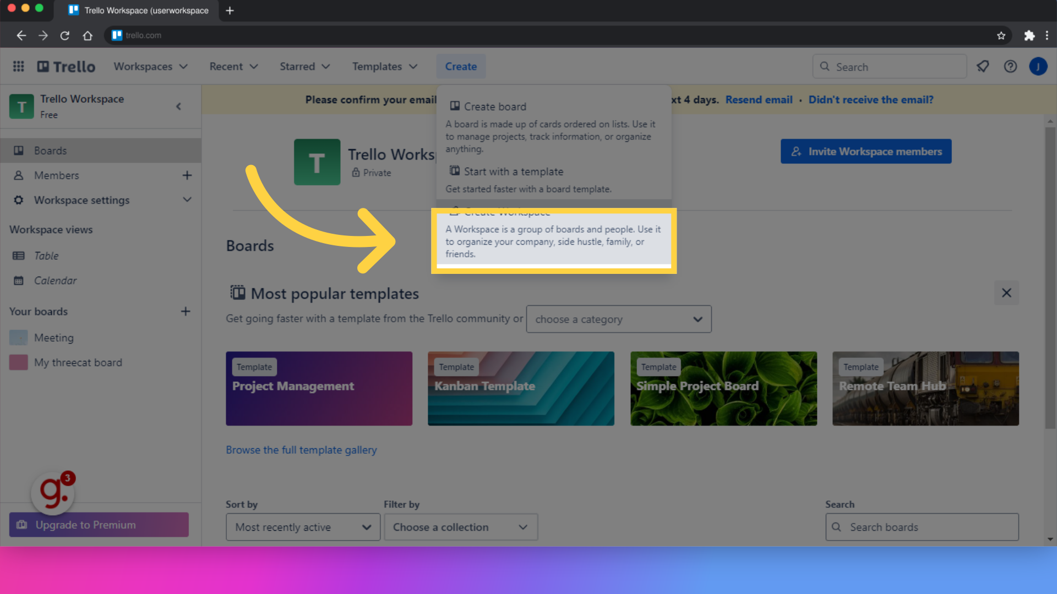Select the 'choose a category' dropdown

[618, 319]
